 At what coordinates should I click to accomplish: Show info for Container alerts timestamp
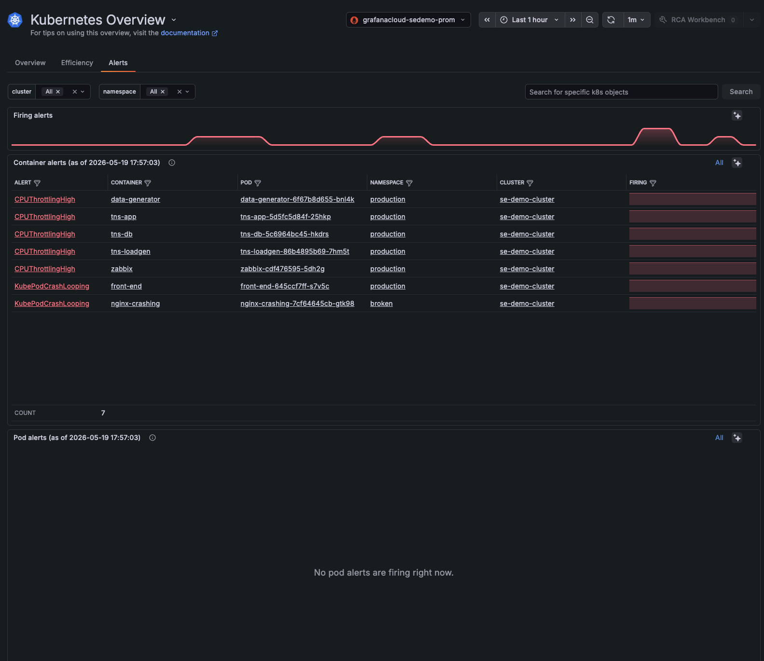[x=172, y=163]
